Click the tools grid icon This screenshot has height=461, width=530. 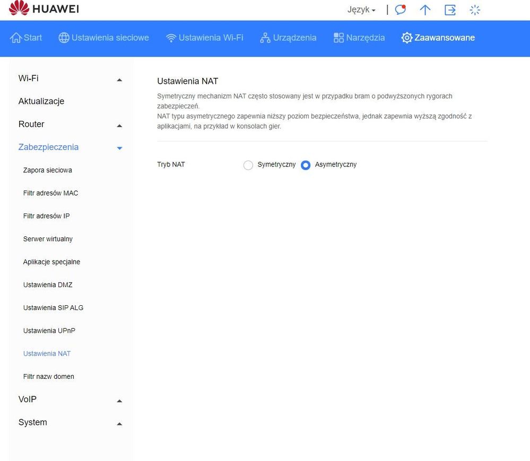pos(338,38)
